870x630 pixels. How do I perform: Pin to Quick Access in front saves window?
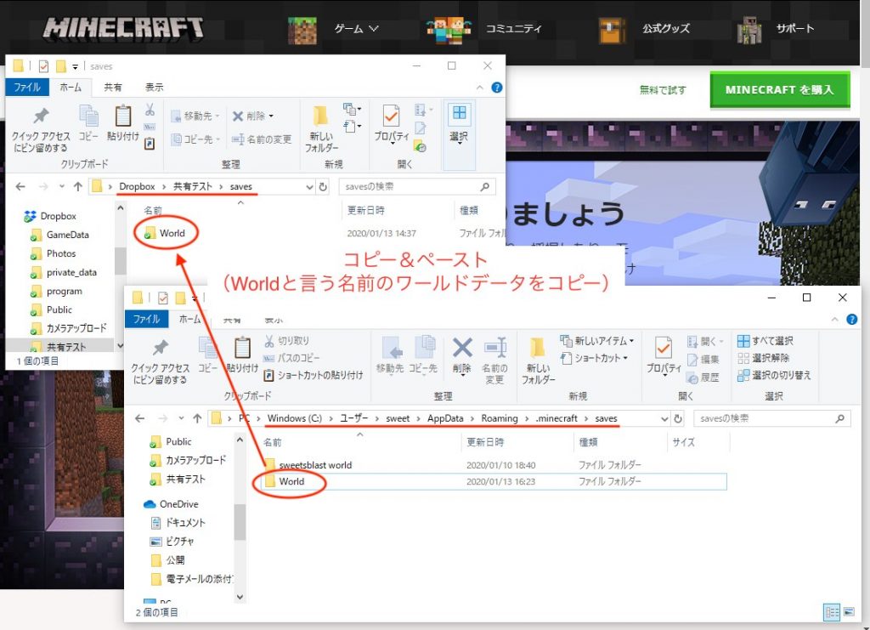tap(161, 361)
